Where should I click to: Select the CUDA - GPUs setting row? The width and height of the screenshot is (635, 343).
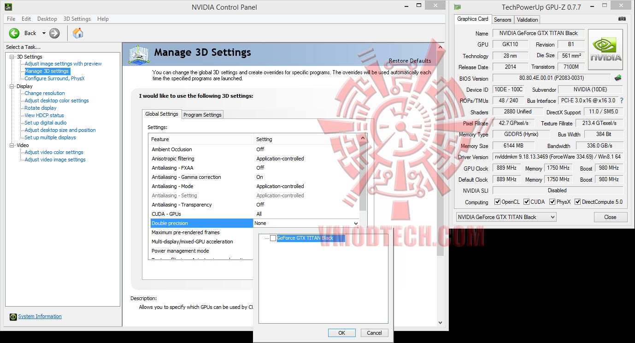tap(254, 214)
